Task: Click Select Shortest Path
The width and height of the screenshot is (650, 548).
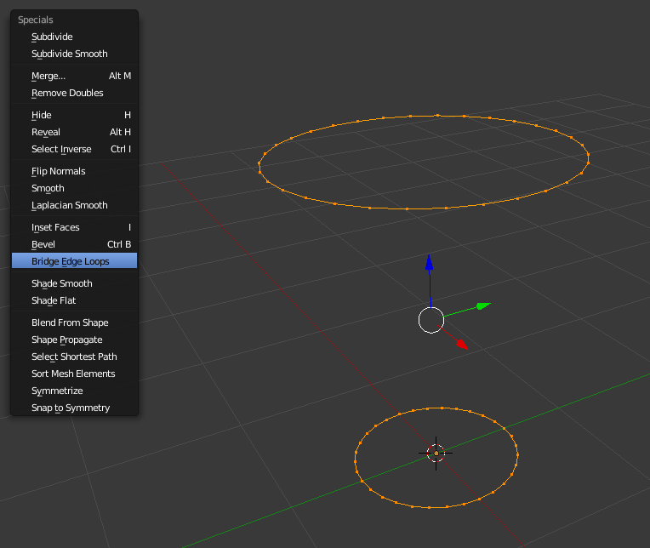Action: click(74, 357)
